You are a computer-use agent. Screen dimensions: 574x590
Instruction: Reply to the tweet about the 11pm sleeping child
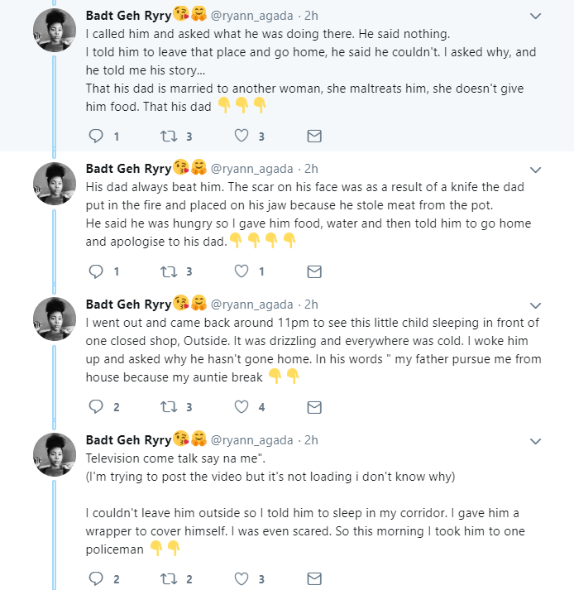coord(95,407)
